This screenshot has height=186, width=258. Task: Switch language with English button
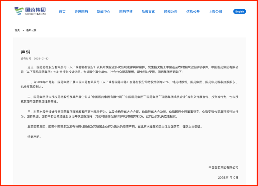239,11
